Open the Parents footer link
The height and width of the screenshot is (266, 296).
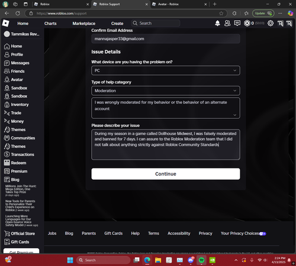point(89,233)
